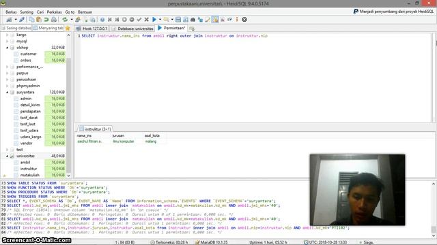Screen dimensions: 437x245
Task: Select the Permintaan query tab
Action: point(171,28)
